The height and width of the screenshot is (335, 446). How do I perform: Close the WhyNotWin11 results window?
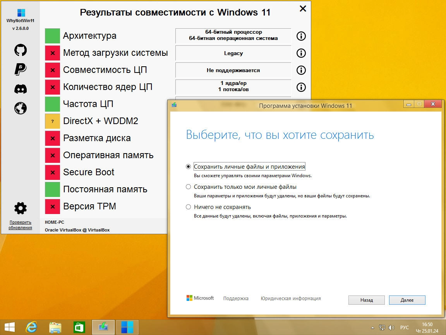(303, 9)
